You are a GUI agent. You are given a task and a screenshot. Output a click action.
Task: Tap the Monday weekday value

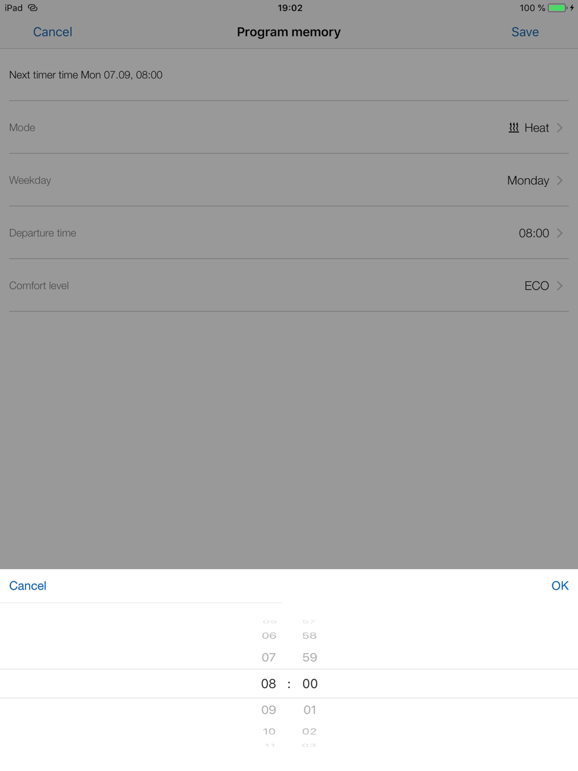click(528, 180)
